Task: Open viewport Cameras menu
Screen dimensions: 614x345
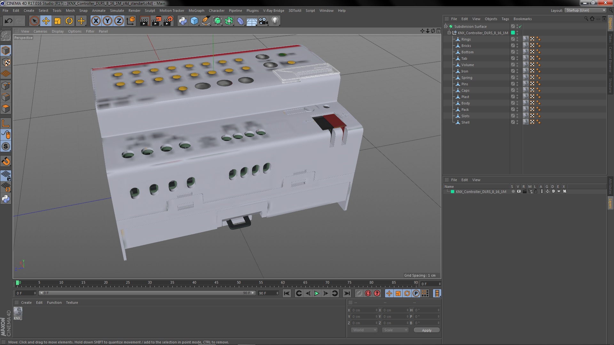Action: [x=40, y=31]
